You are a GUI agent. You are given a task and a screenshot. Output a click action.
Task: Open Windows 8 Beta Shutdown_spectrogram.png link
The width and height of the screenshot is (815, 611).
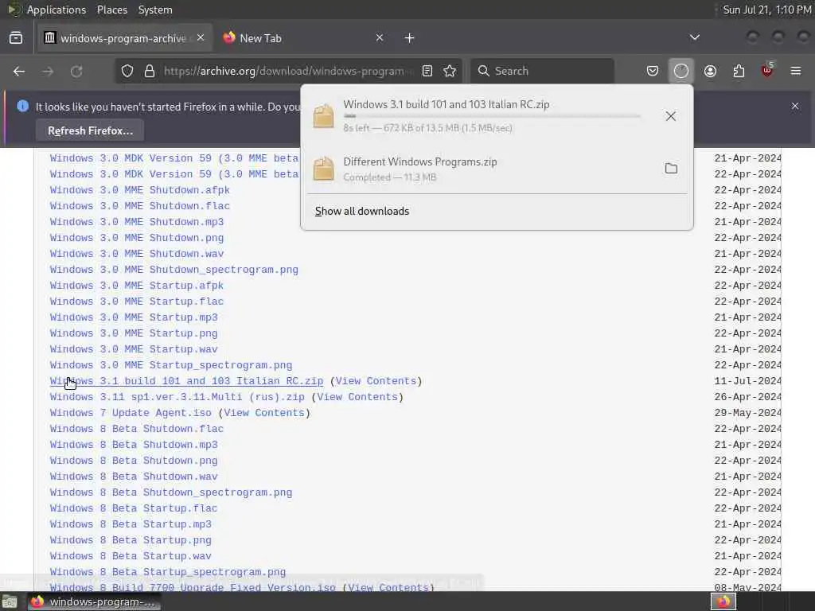171,492
